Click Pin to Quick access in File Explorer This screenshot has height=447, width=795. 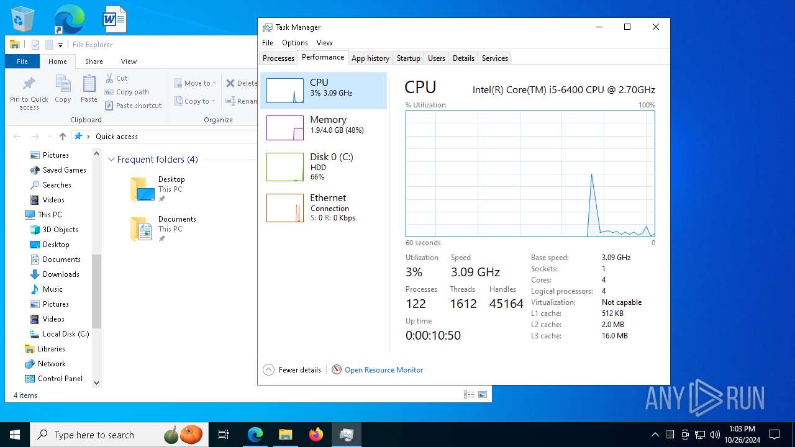[x=29, y=93]
